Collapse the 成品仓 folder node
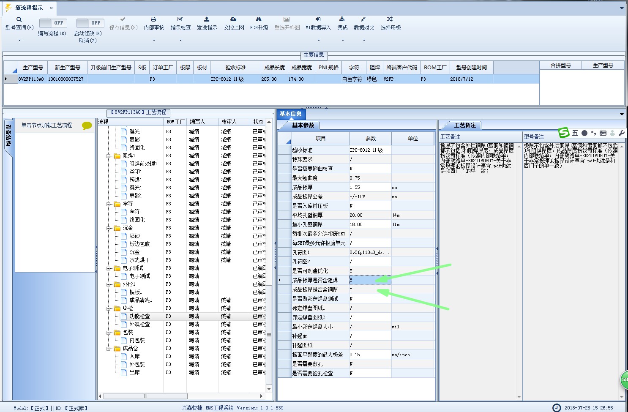The height and width of the screenshot is (412, 628). pos(109,349)
